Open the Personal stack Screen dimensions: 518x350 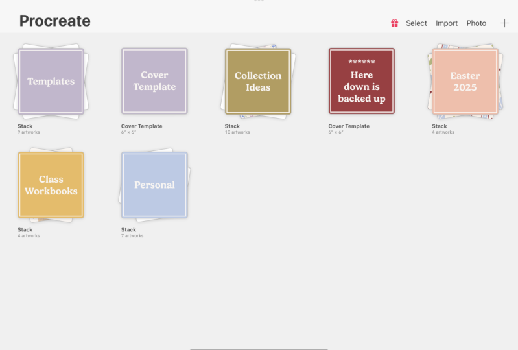[x=154, y=185]
